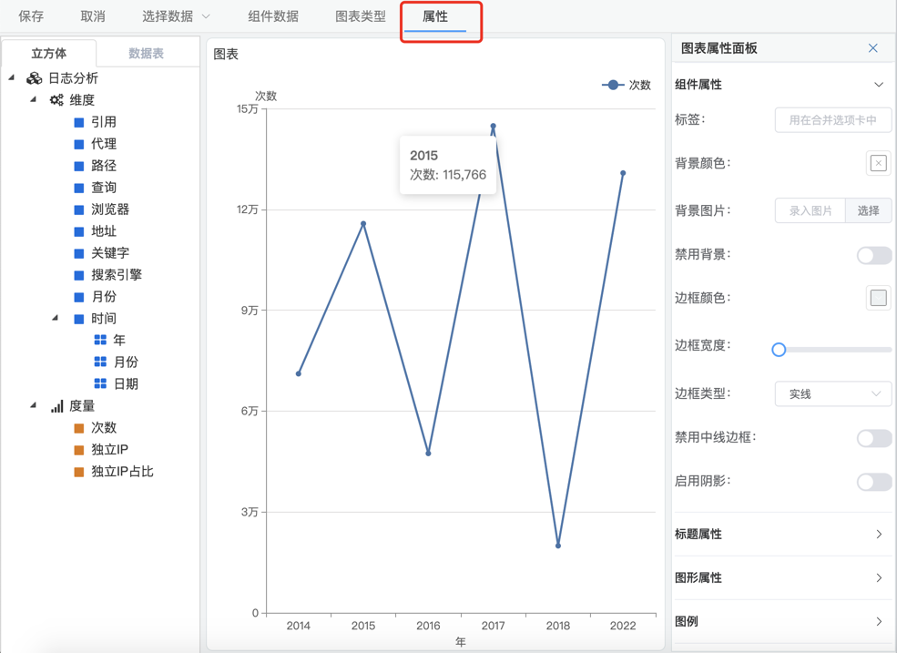Image resolution: width=897 pixels, height=653 pixels.
Task: Enable the 禁用中线边框 switch
Action: click(x=873, y=438)
